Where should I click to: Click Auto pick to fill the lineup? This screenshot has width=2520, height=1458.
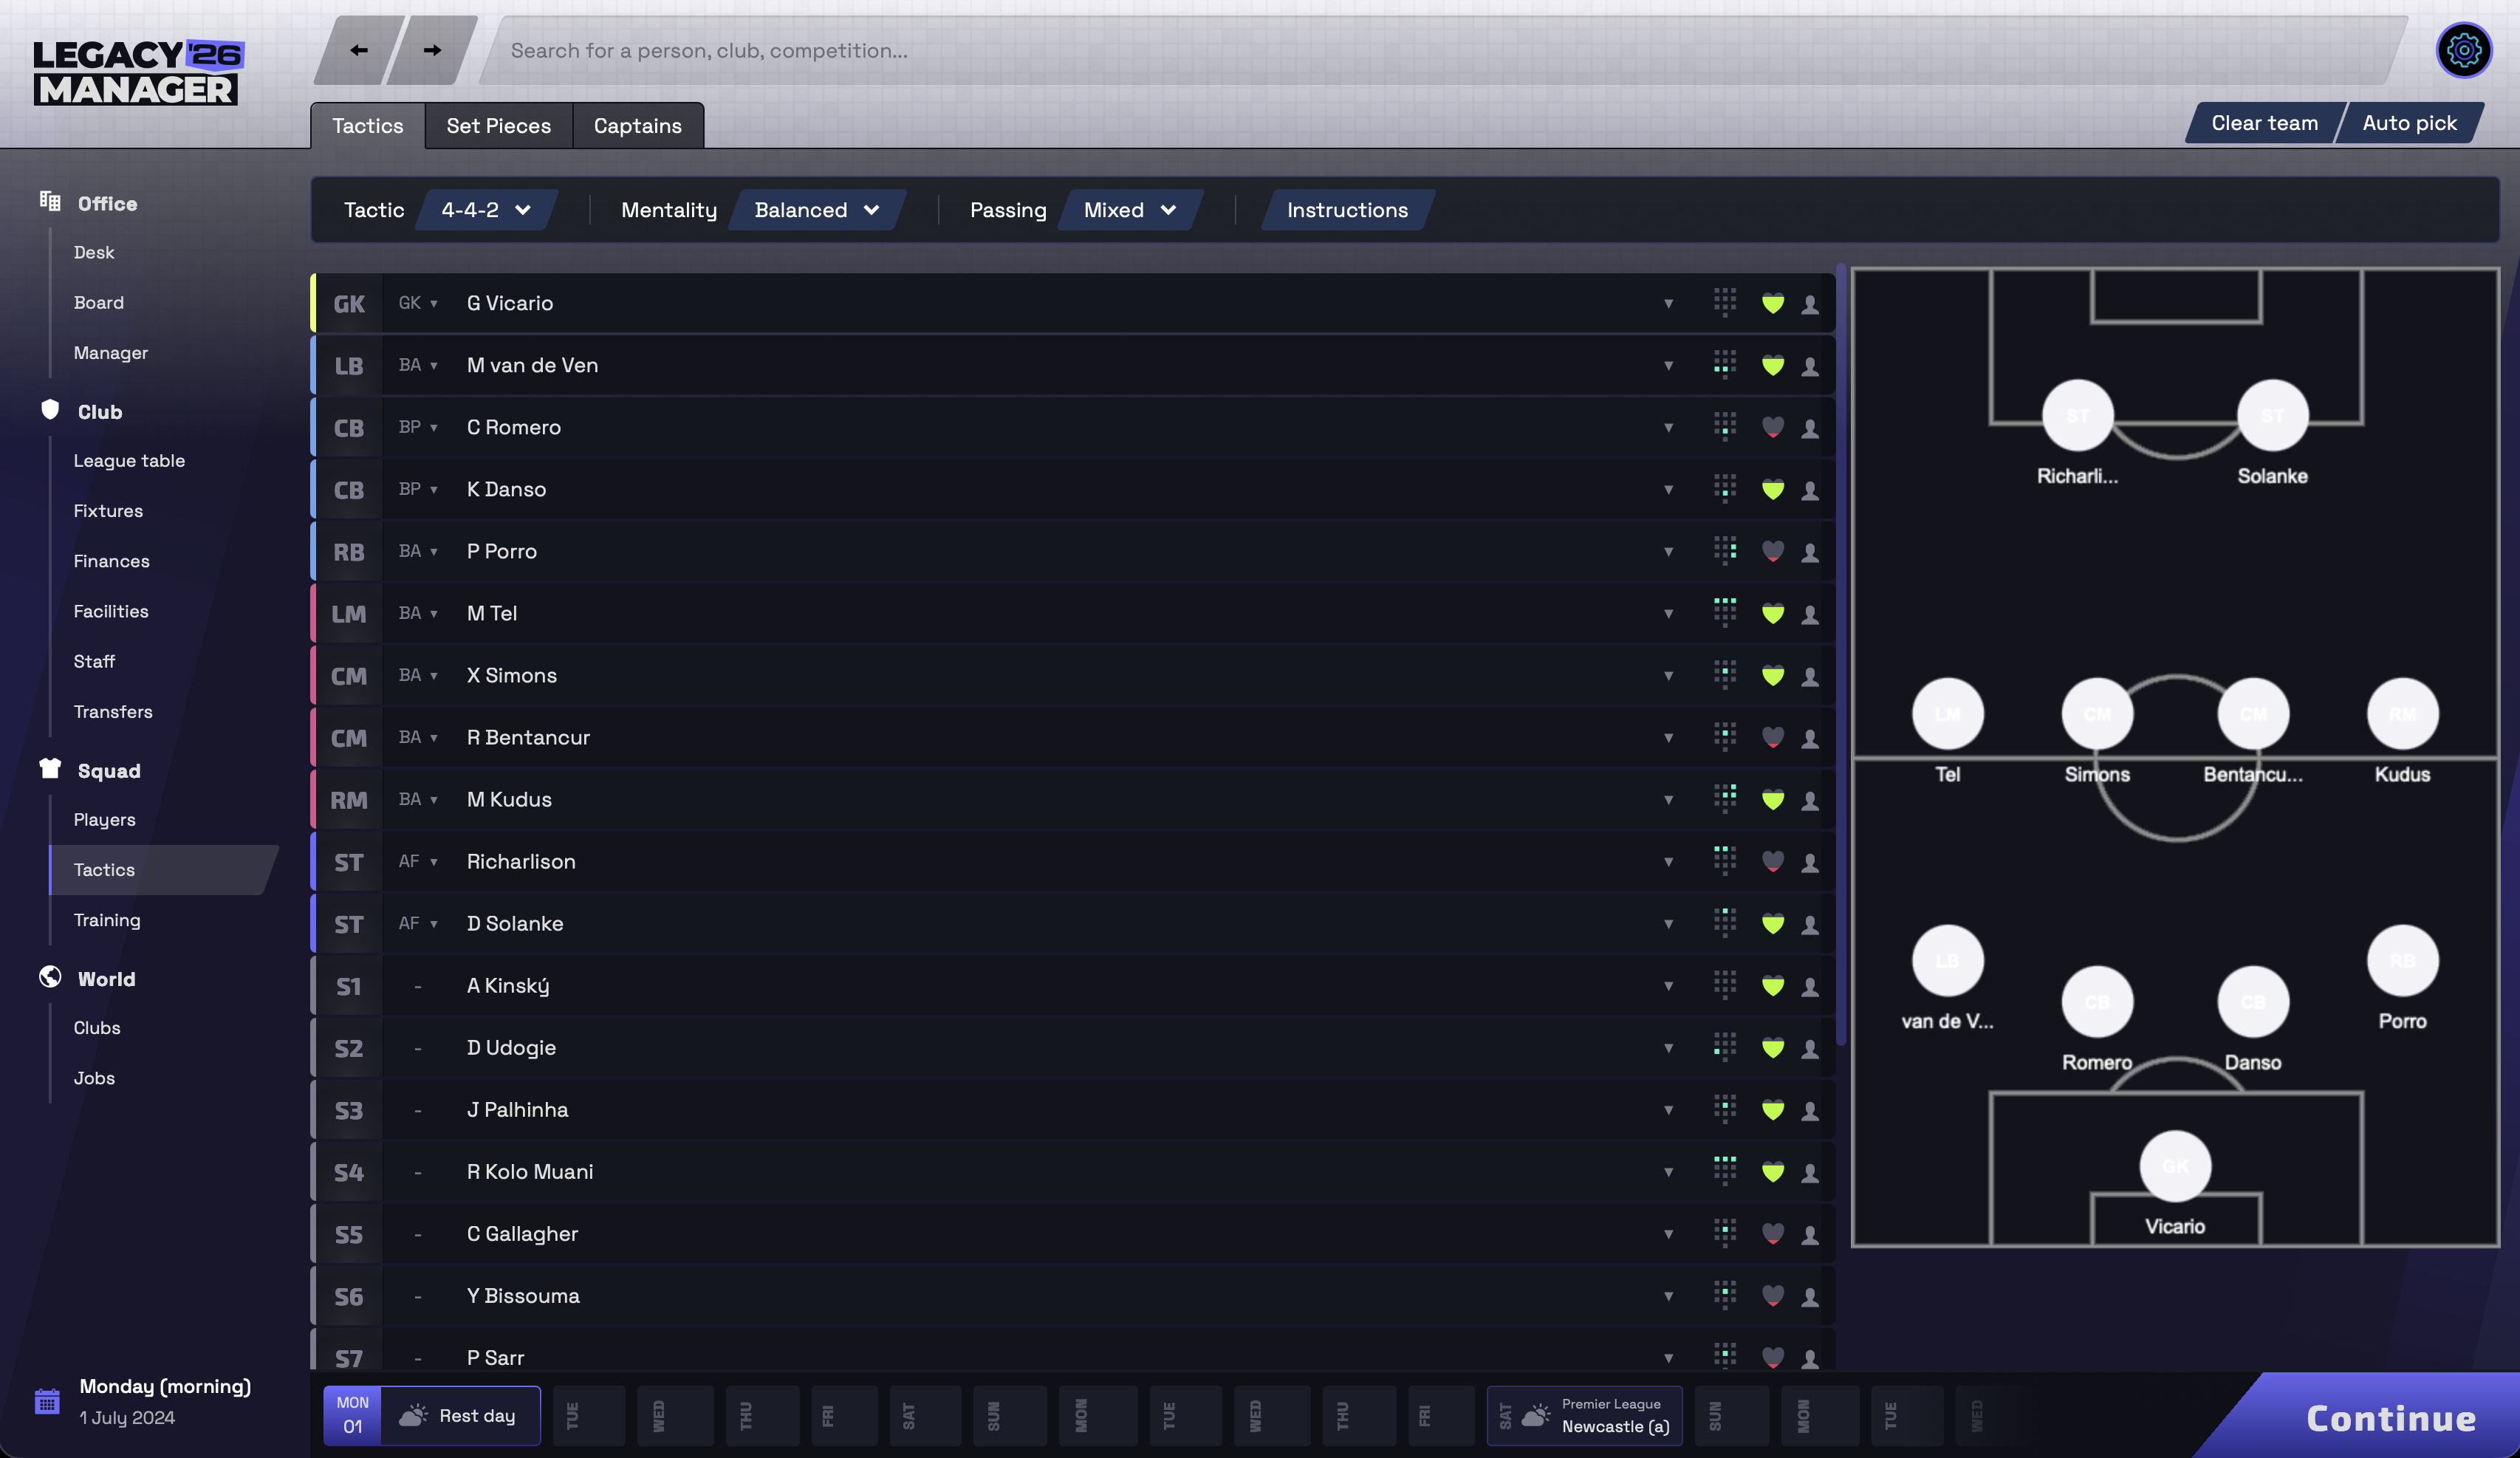2409,122
